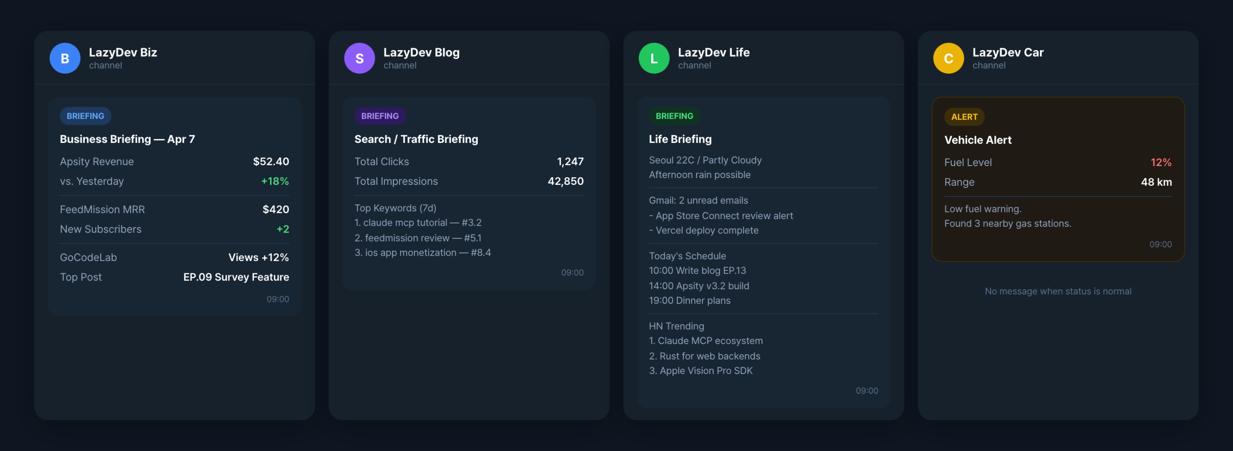Click the blue BRIEFING badge on Business Briefing
This screenshot has height=451, width=1233.
pyautogui.click(x=85, y=116)
